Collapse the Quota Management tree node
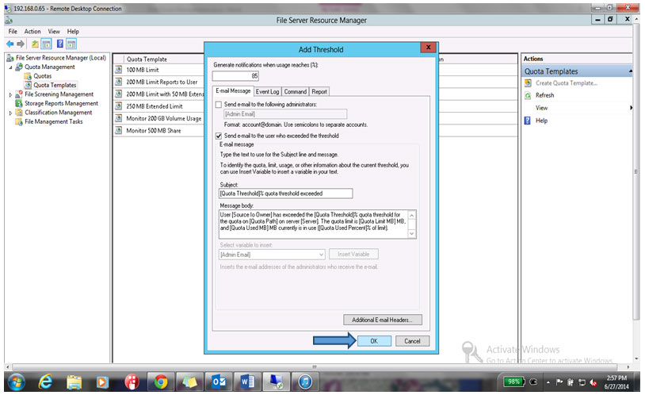The image size is (645, 395). (x=10, y=67)
